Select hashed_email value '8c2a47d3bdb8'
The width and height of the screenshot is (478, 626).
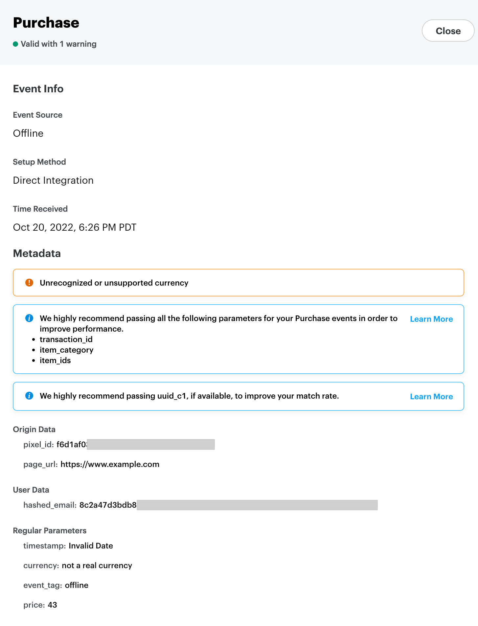(108, 505)
